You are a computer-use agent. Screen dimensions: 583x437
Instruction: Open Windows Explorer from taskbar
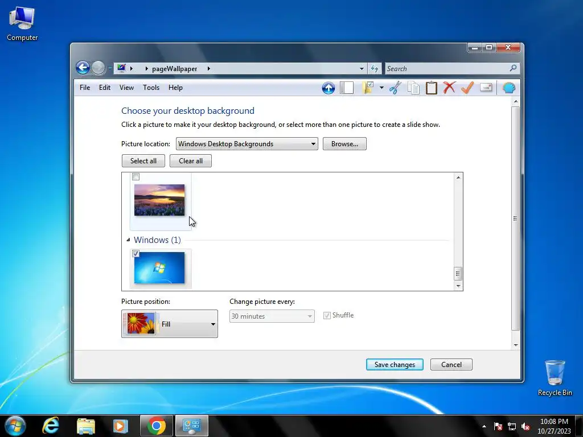[x=86, y=426]
